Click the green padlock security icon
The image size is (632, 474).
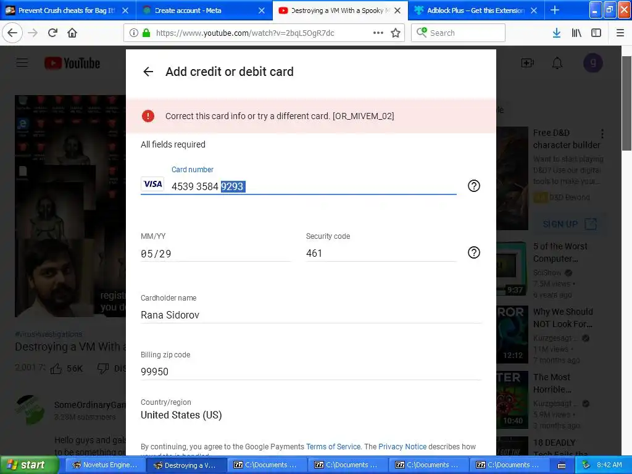pos(146,33)
